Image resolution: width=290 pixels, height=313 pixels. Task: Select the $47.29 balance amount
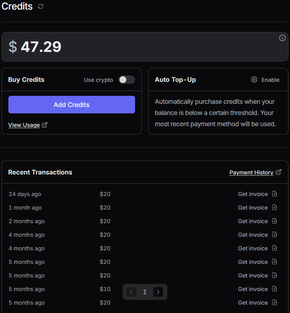coord(35,47)
